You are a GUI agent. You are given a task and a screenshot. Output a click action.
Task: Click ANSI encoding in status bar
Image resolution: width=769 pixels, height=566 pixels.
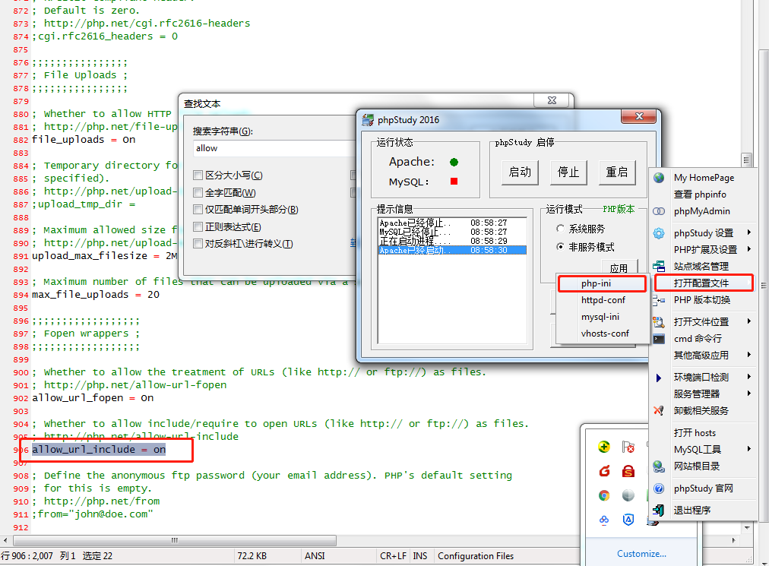[x=315, y=555]
